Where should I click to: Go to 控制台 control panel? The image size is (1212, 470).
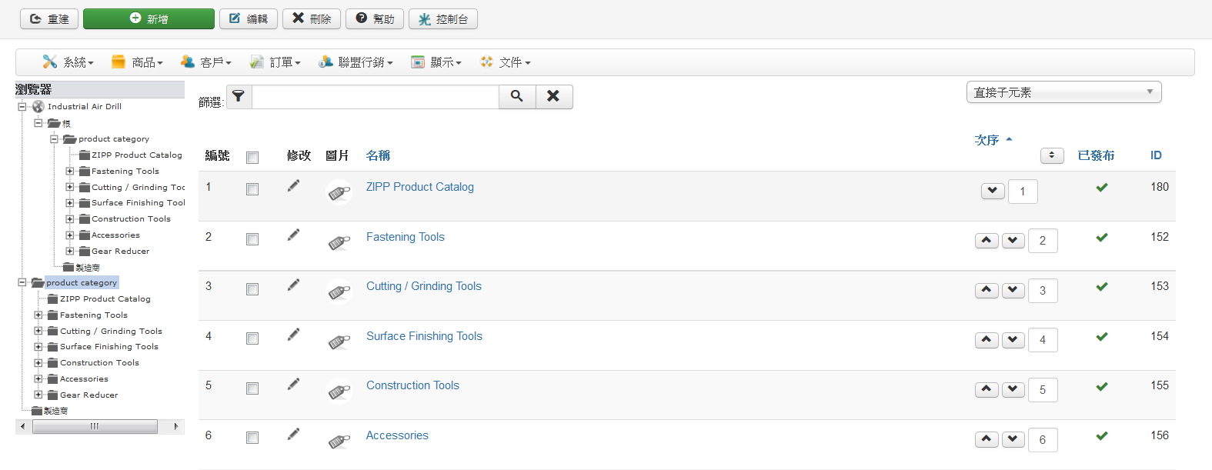tap(443, 18)
